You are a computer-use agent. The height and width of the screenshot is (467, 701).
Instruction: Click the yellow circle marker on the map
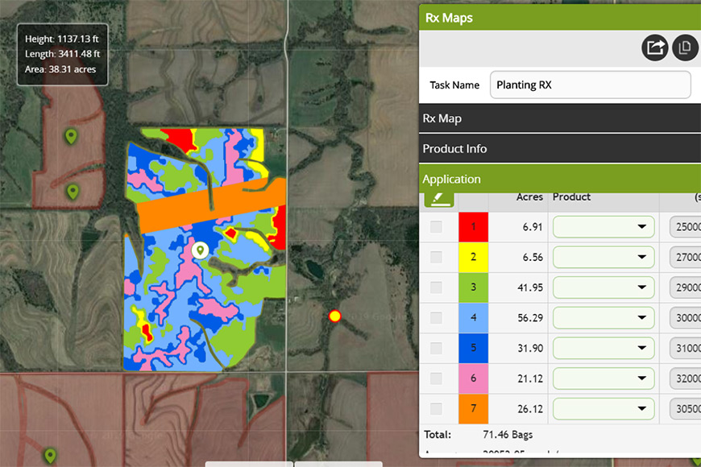pyautogui.click(x=335, y=316)
